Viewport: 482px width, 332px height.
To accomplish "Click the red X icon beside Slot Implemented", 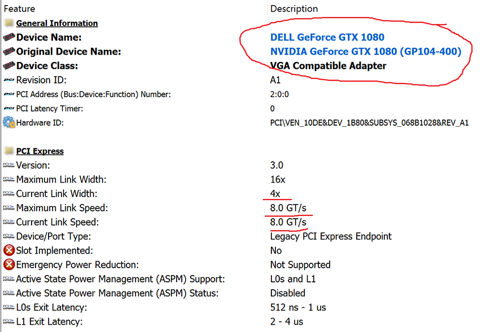I will 8,250.
